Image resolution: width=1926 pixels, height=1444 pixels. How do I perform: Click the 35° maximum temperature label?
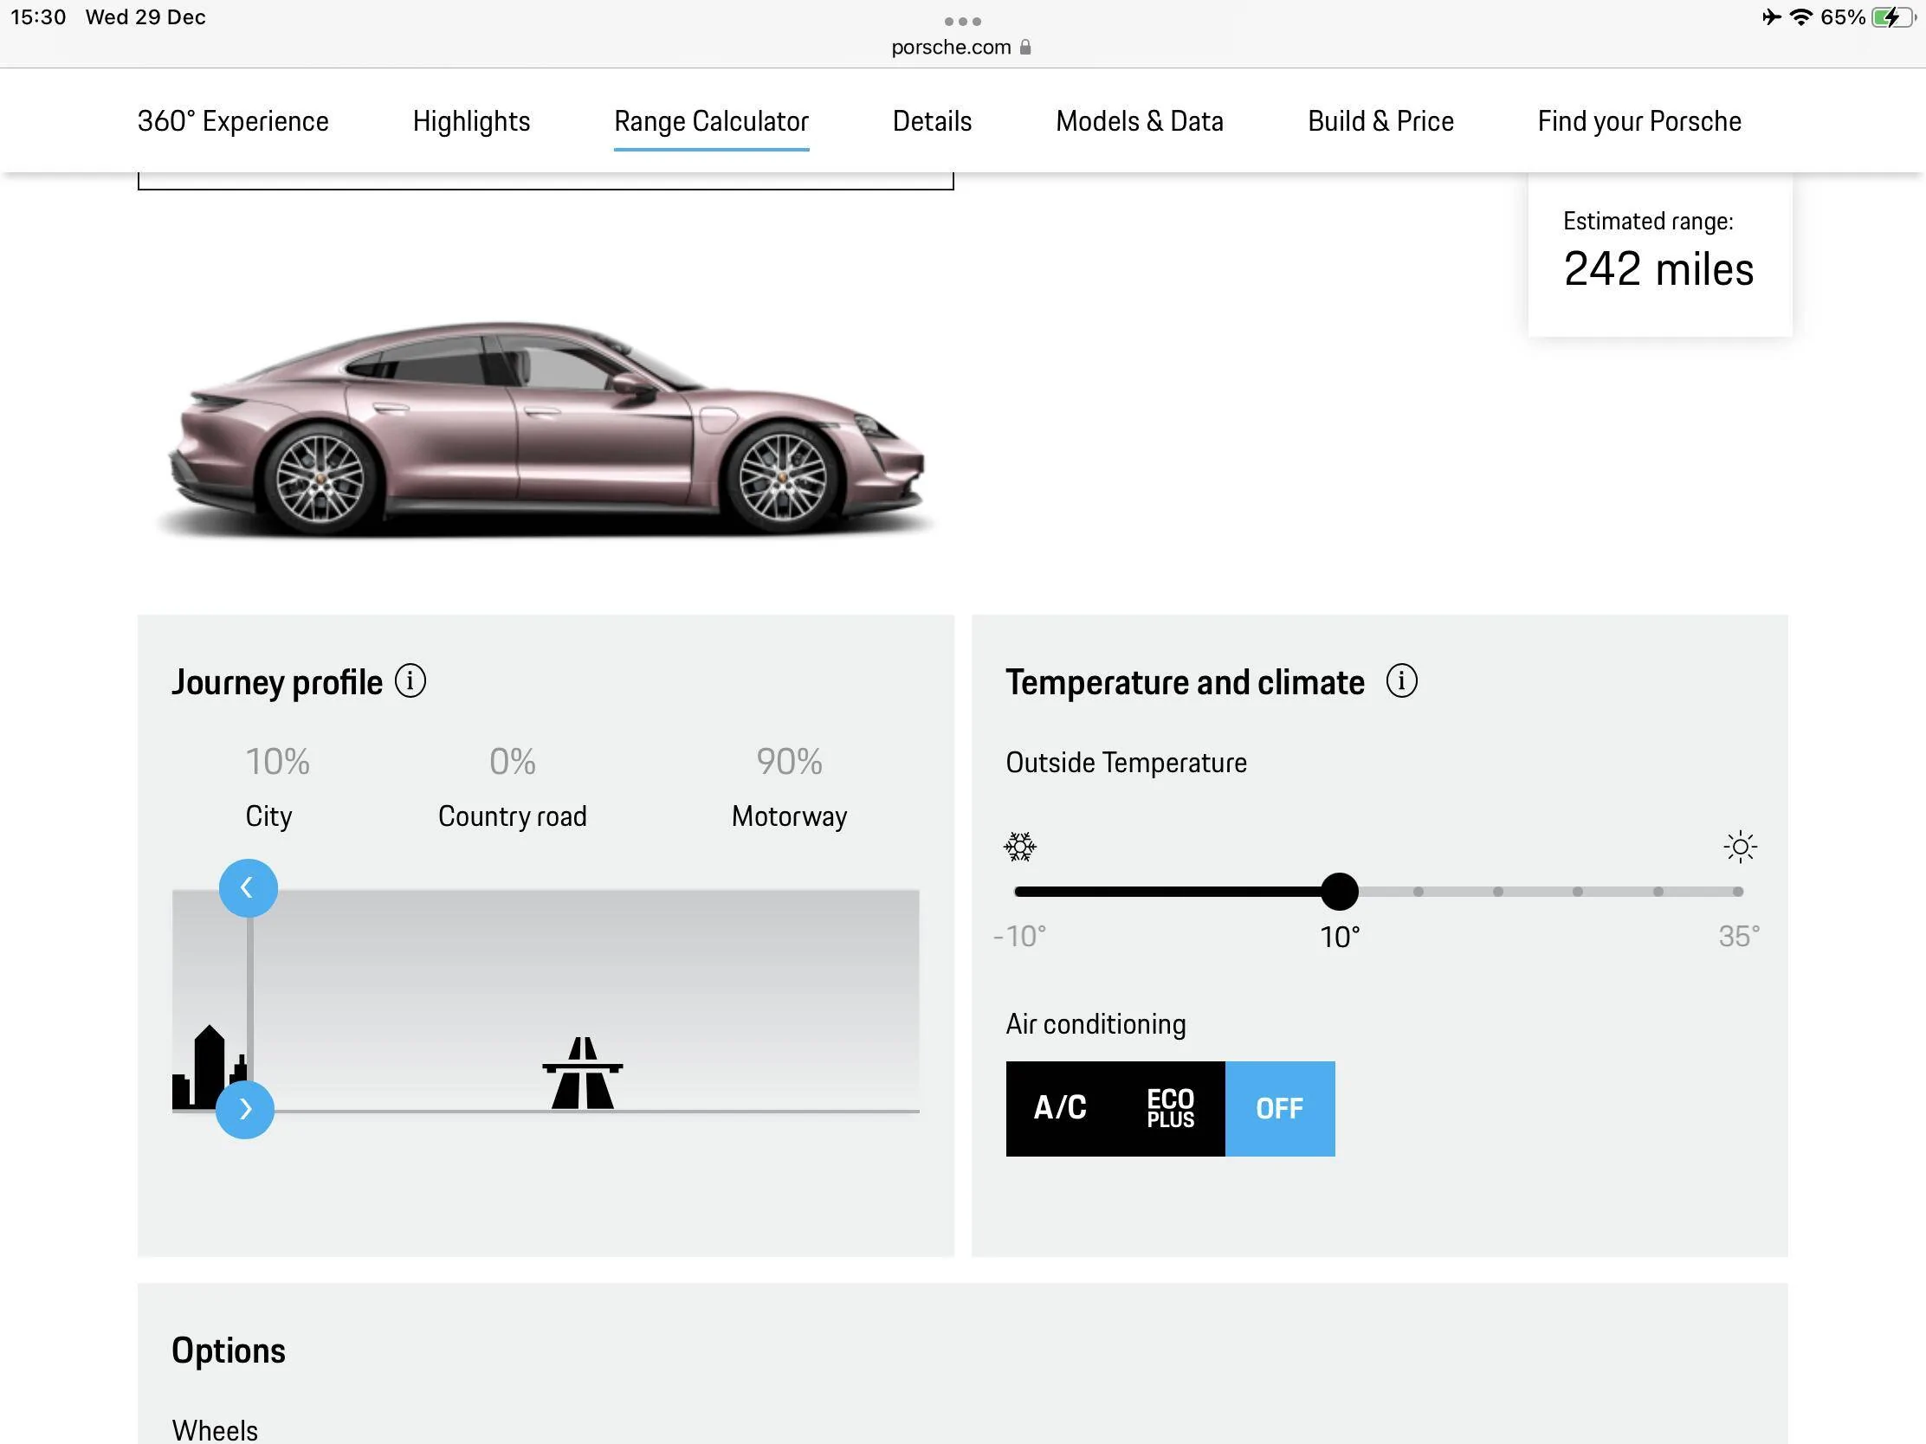pyautogui.click(x=1739, y=937)
